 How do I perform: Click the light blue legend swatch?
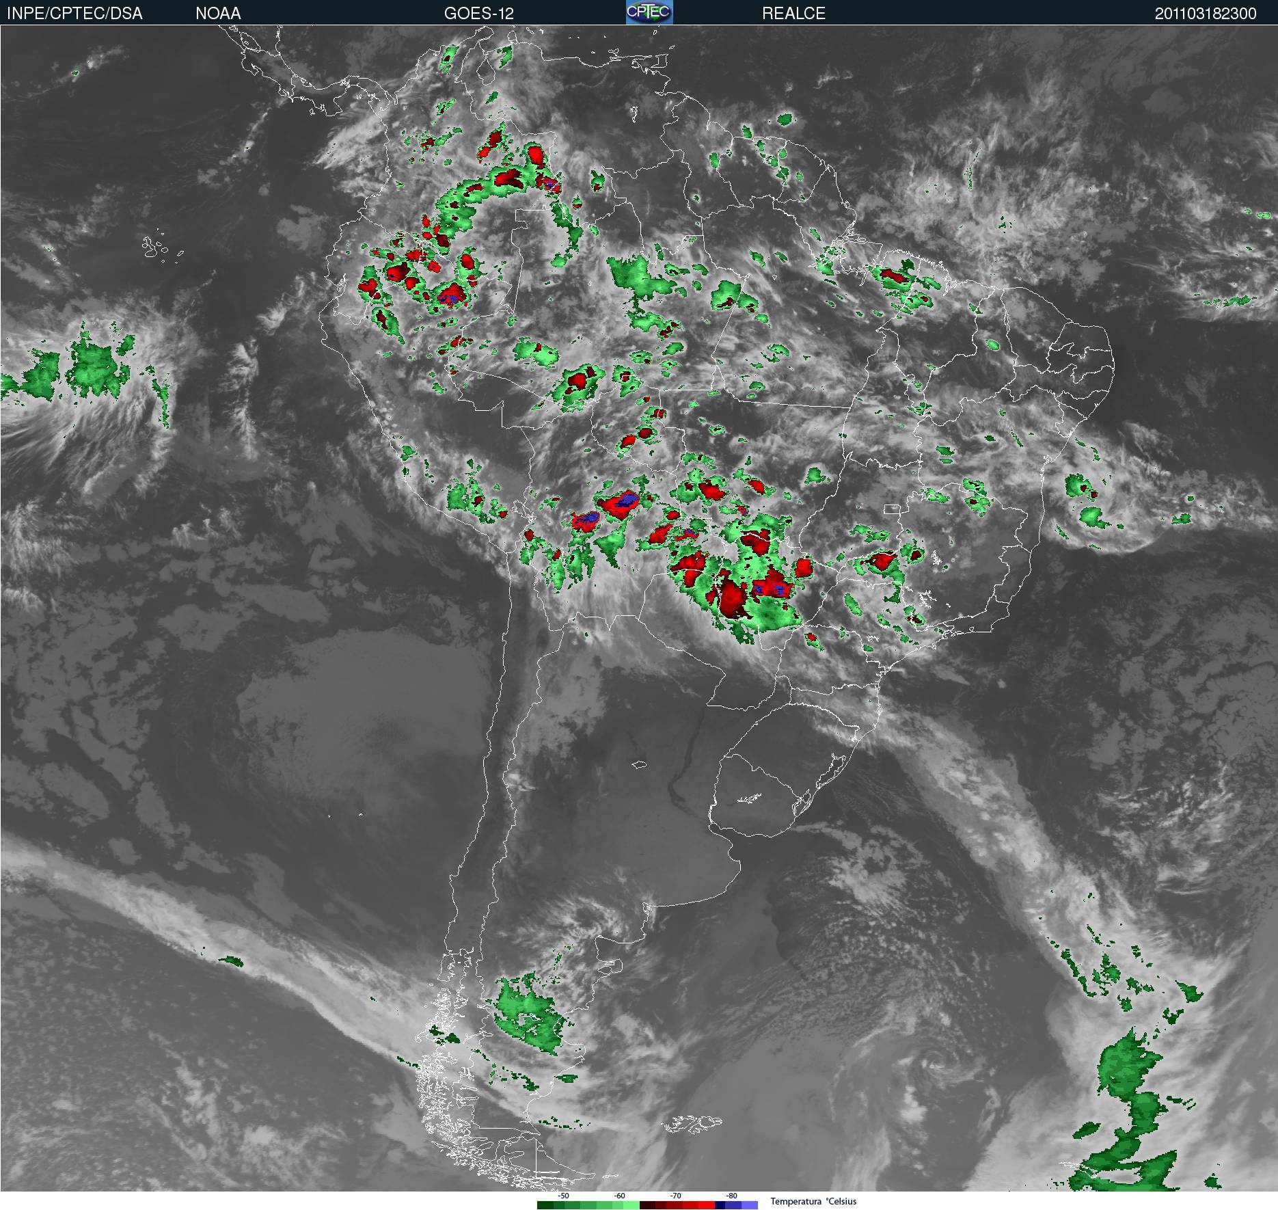pos(750,1205)
